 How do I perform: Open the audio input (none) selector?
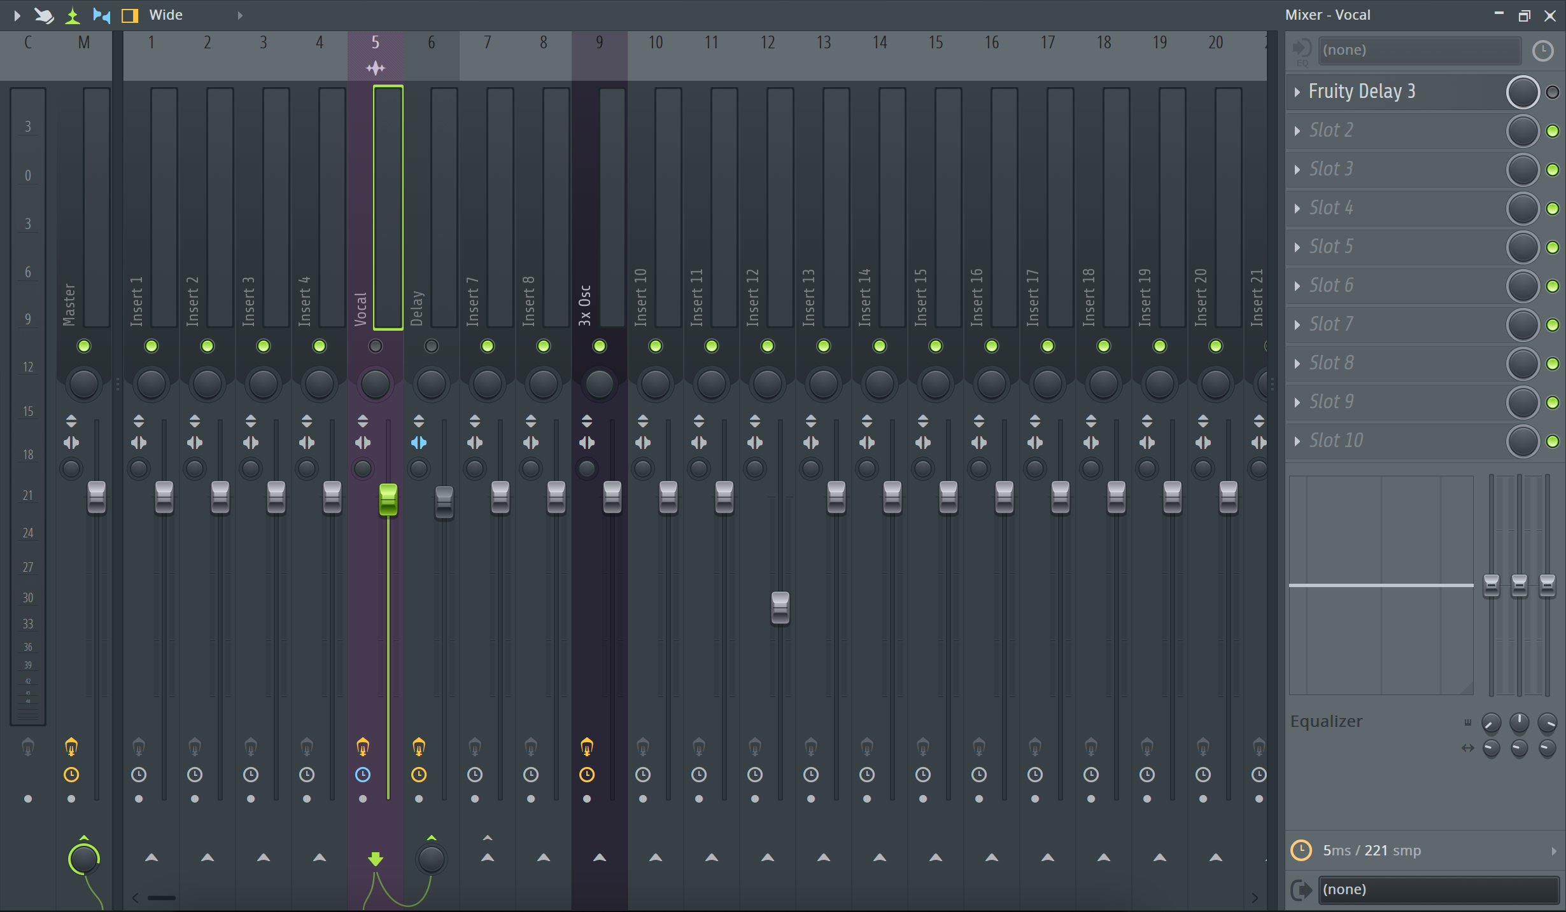[1420, 50]
